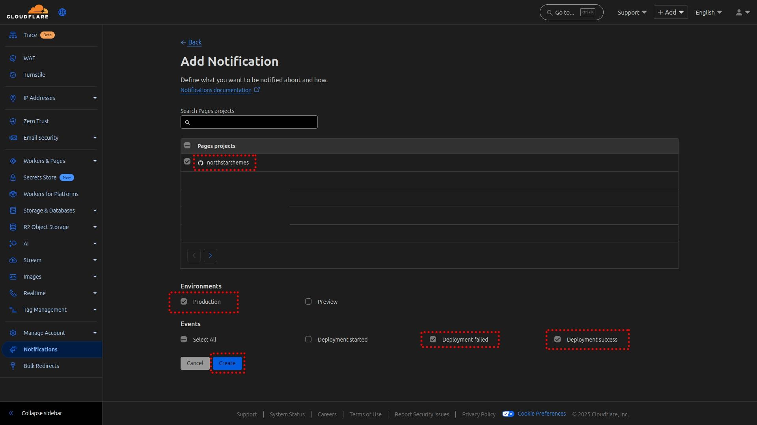The height and width of the screenshot is (425, 757).
Task: Click the Tag Management icon
Action: (13, 310)
